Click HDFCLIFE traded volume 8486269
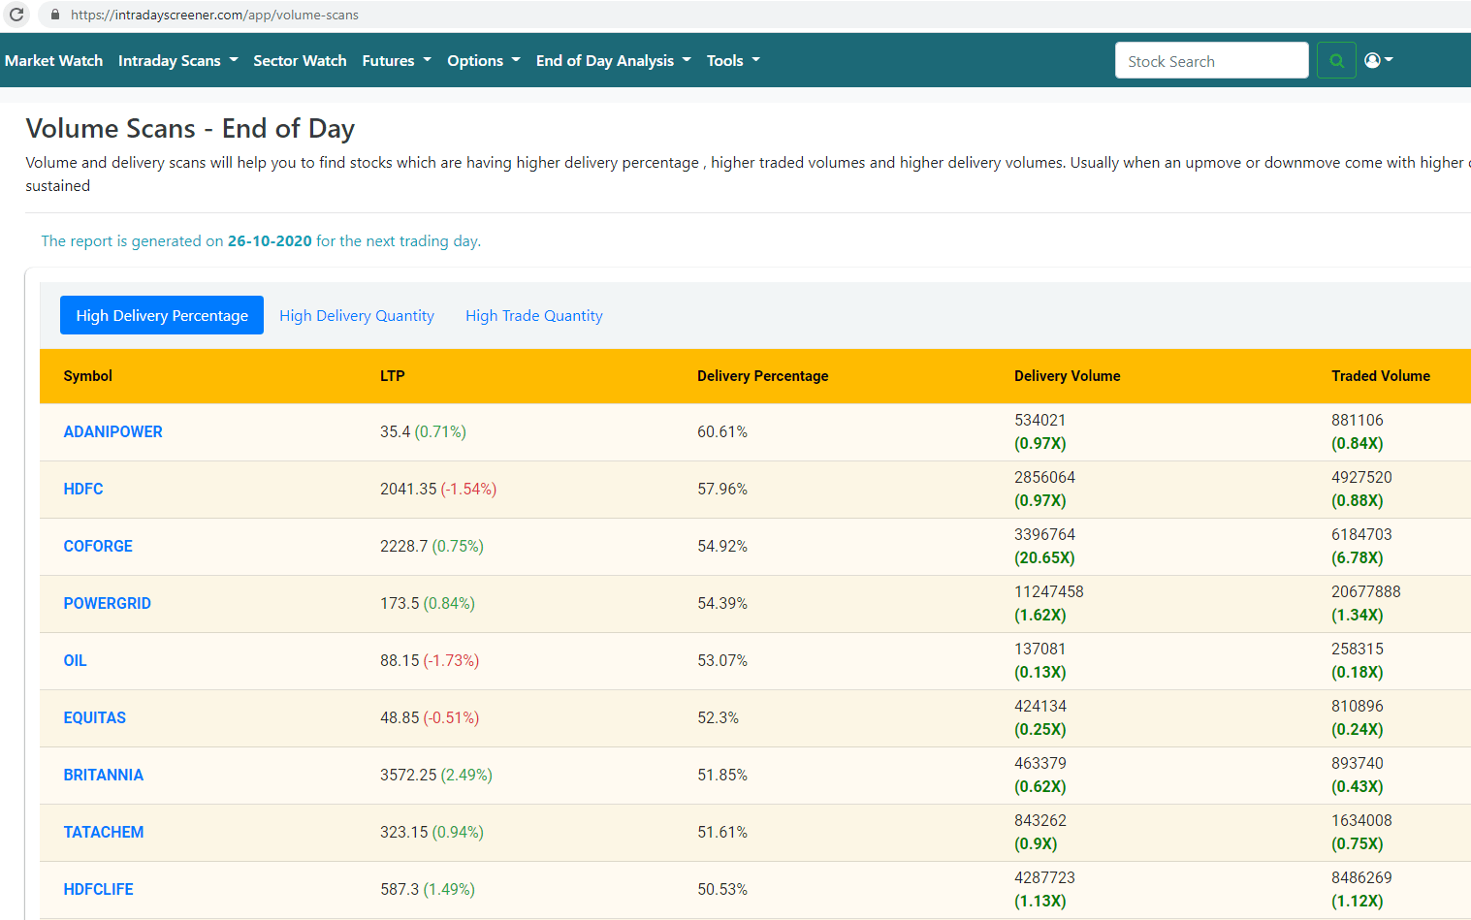Viewport: 1471px width, 920px height. (x=1361, y=877)
